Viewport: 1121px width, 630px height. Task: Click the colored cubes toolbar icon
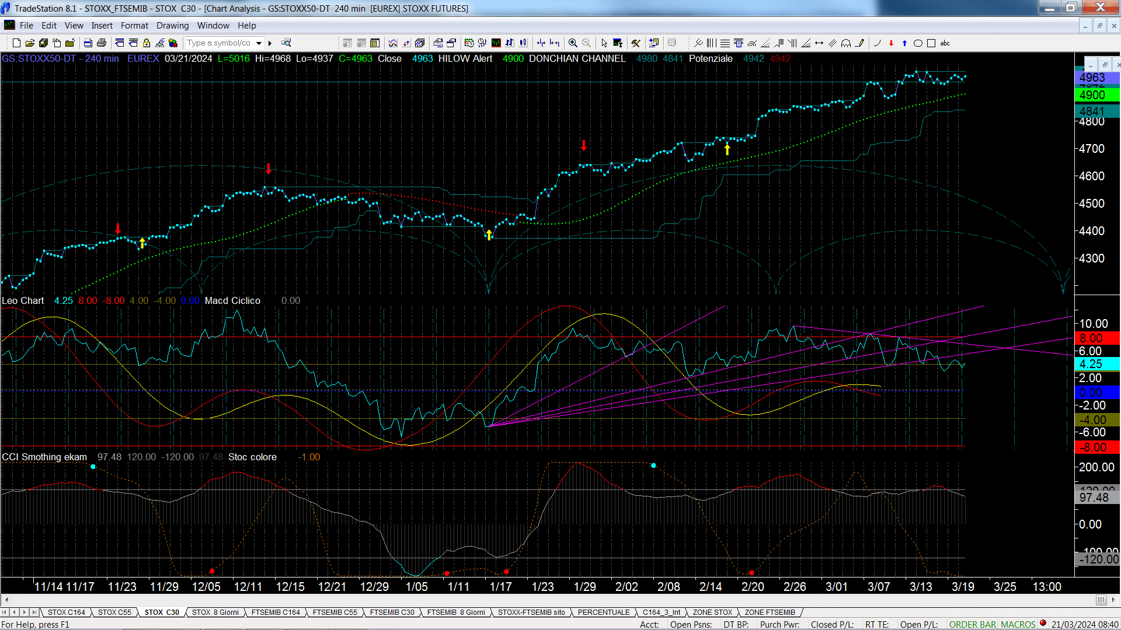(x=173, y=43)
